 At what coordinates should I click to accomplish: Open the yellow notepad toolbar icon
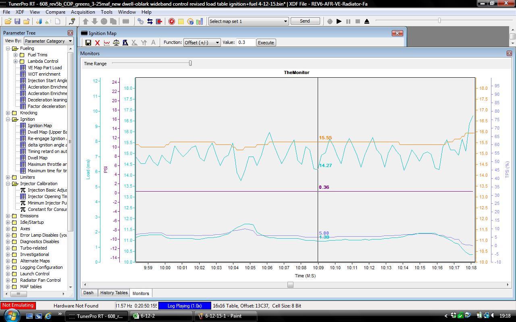point(181,21)
